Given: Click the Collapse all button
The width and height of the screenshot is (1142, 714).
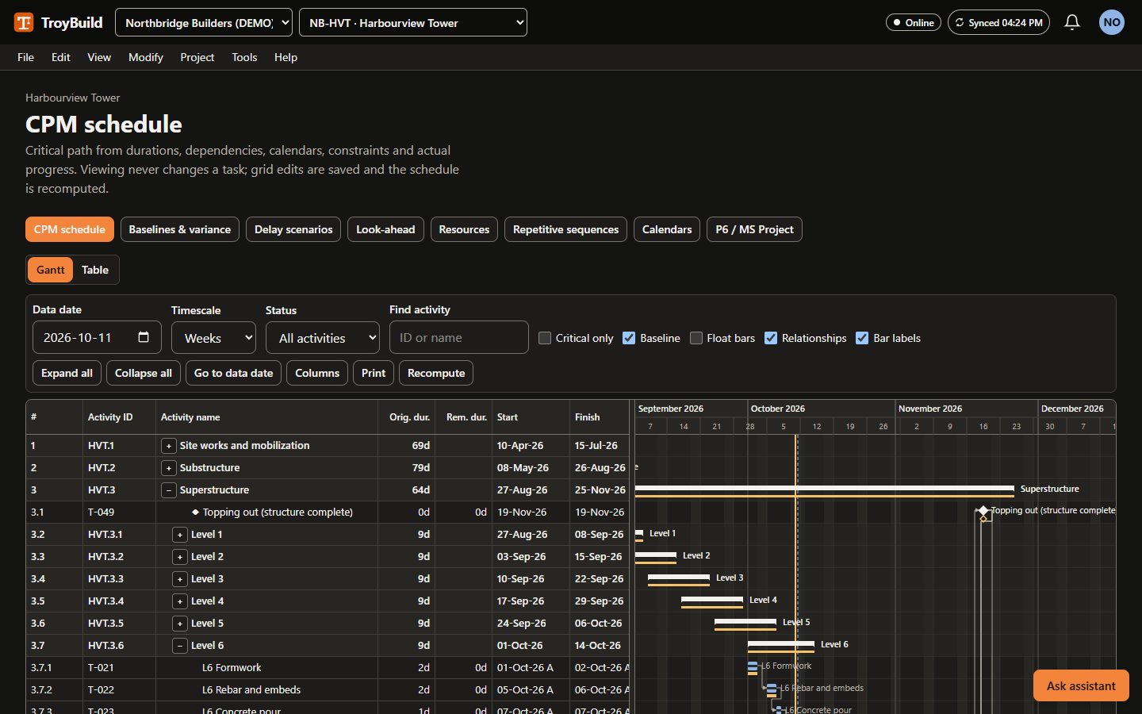Looking at the screenshot, I should pyautogui.click(x=144, y=373).
